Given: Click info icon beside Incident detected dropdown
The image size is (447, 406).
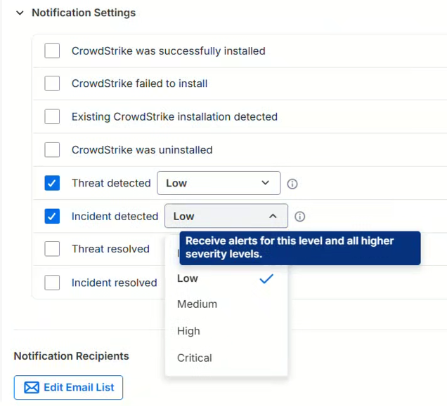Looking at the screenshot, I should [299, 217].
